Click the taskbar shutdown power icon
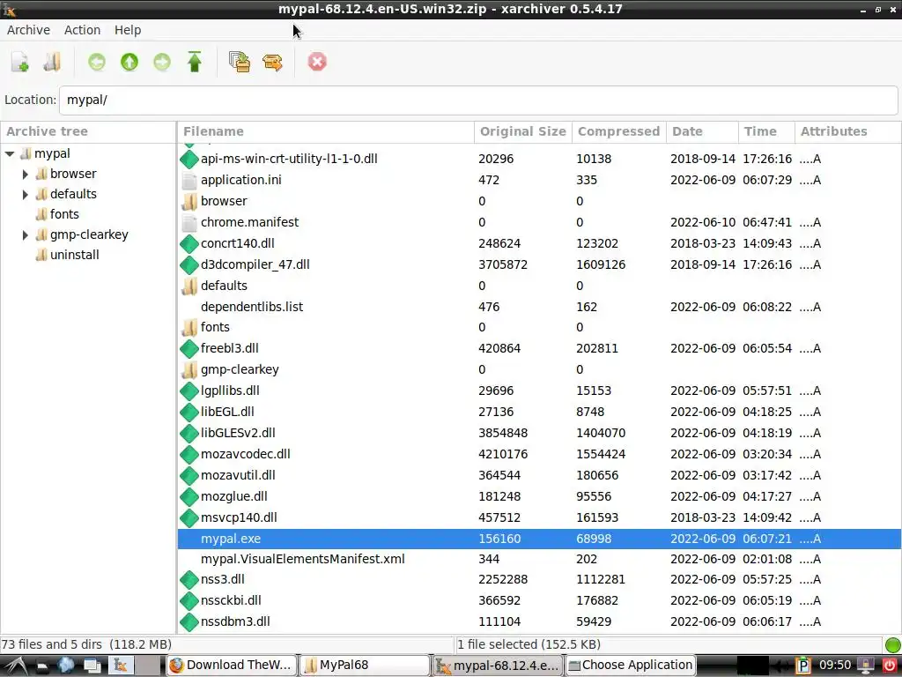The image size is (902, 677). pyautogui.click(x=890, y=666)
